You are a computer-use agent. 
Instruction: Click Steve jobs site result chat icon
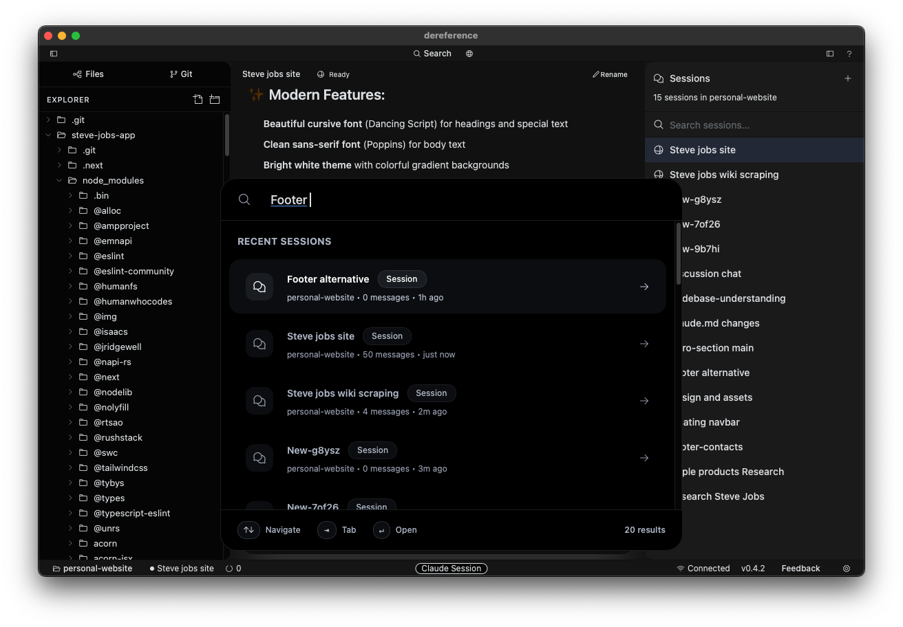(259, 344)
